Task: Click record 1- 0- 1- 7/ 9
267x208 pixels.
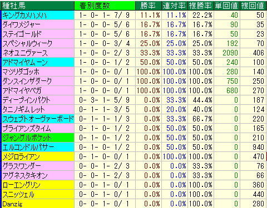Action: pyautogui.click(x=104, y=15)
